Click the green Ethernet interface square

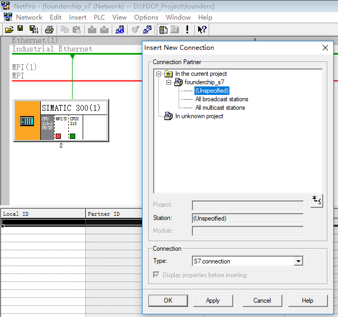point(73,136)
